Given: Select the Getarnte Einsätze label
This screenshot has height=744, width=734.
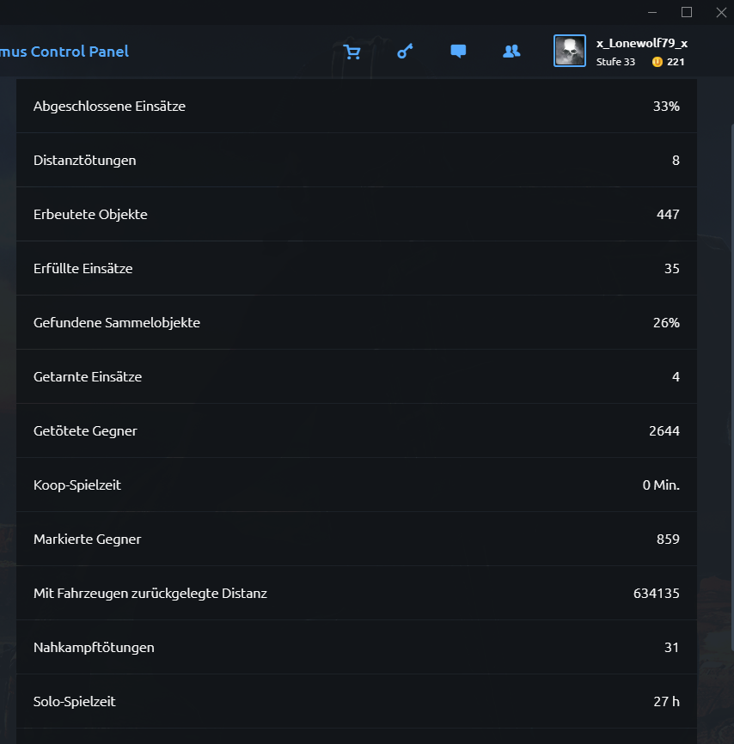Looking at the screenshot, I should [88, 377].
